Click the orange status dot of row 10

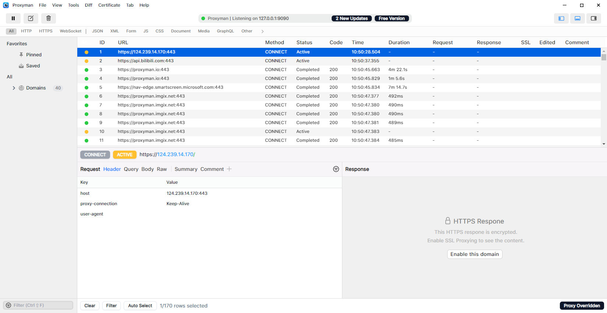click(87, 132)
